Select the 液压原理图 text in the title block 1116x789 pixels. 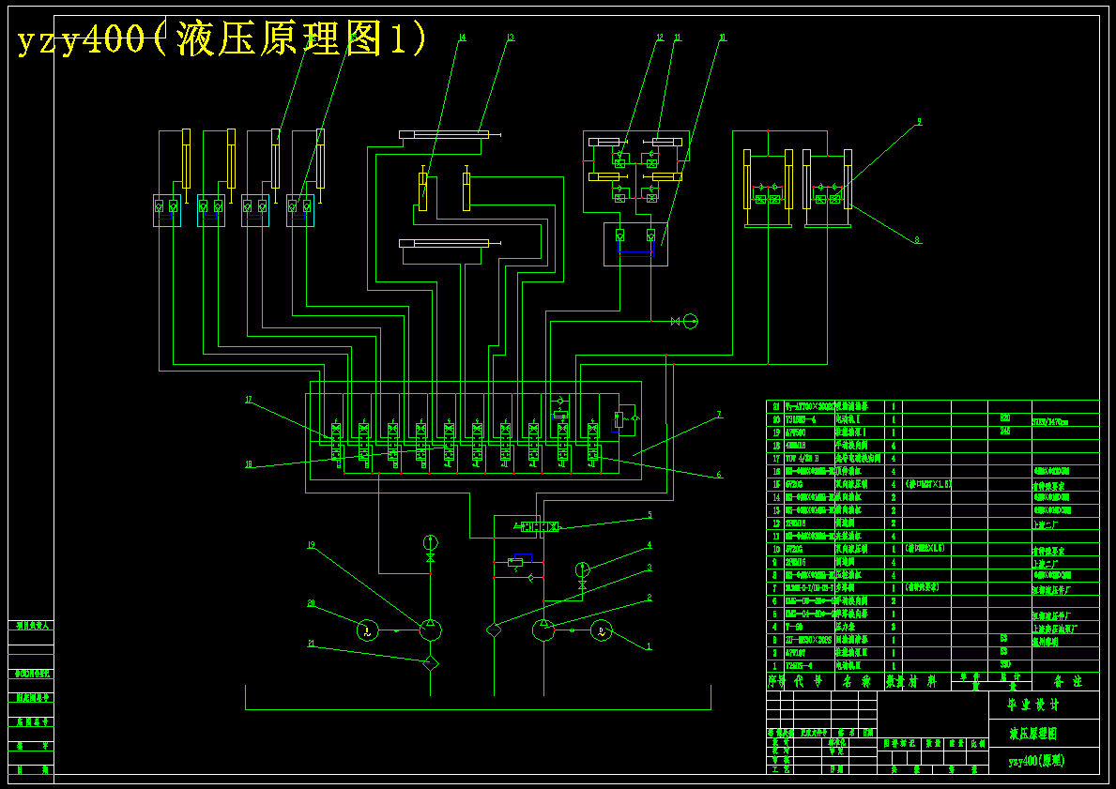point(1033,734)
